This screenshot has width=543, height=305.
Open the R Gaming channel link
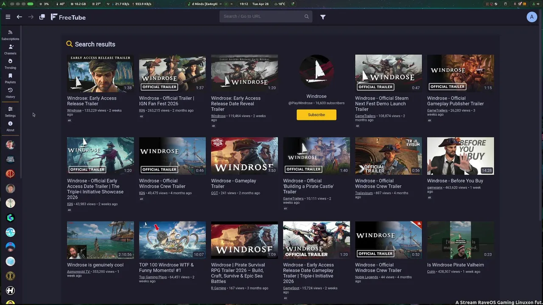[x=218, y=288]
